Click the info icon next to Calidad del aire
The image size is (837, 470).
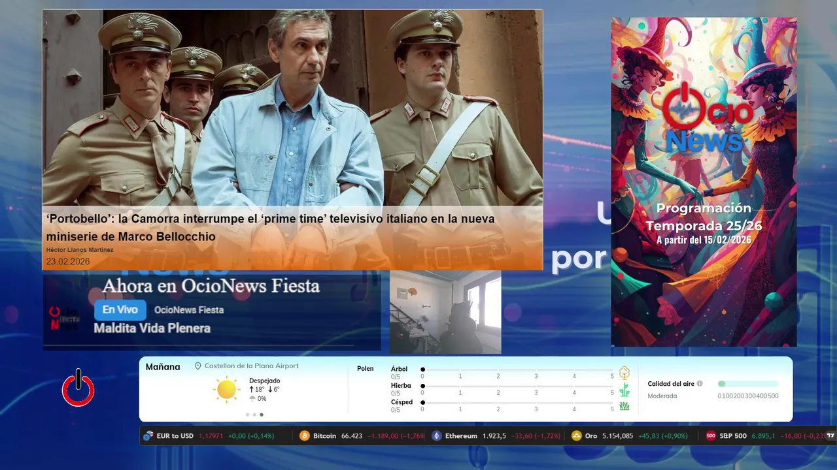(700, 384)
